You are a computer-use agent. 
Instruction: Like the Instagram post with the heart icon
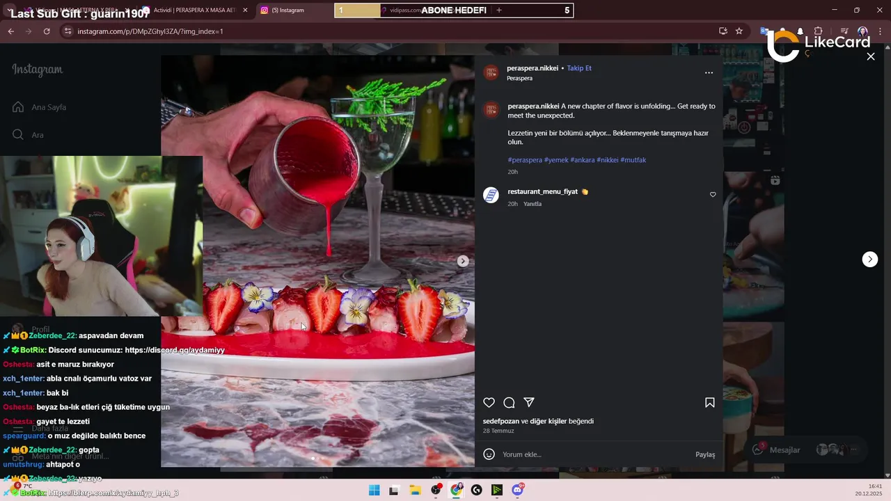coord(489,403)
